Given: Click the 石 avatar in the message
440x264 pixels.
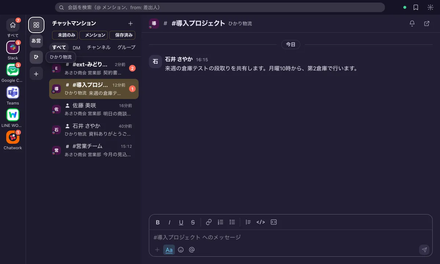Looking at the screenshot, I should pos(155,62).
